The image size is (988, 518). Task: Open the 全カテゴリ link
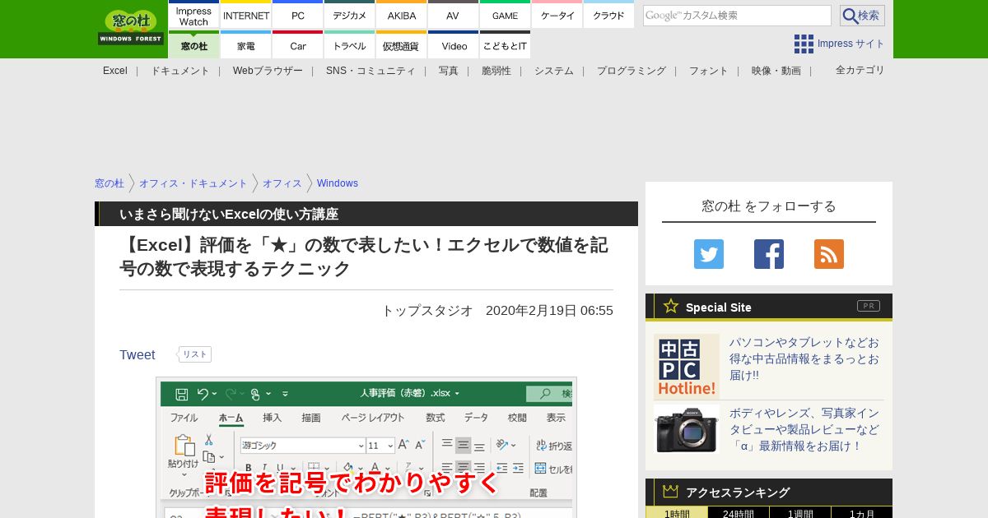[860, 70]
